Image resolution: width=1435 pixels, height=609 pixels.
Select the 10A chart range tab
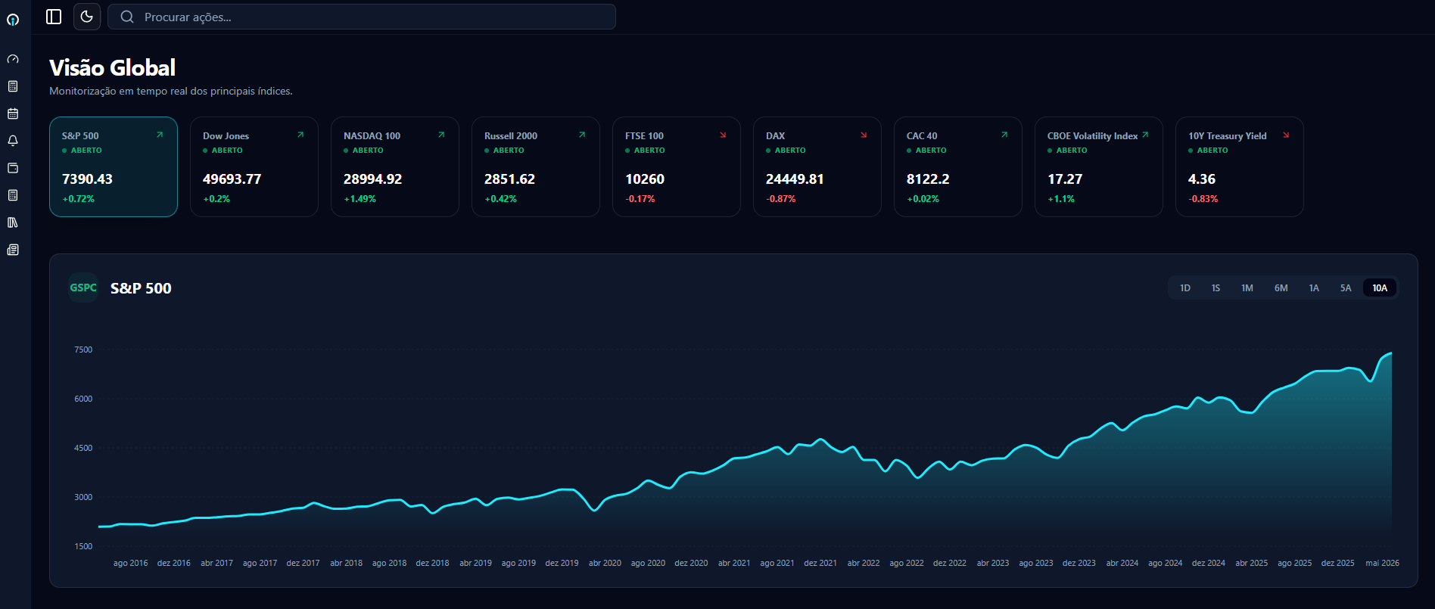pos(1380,288)
